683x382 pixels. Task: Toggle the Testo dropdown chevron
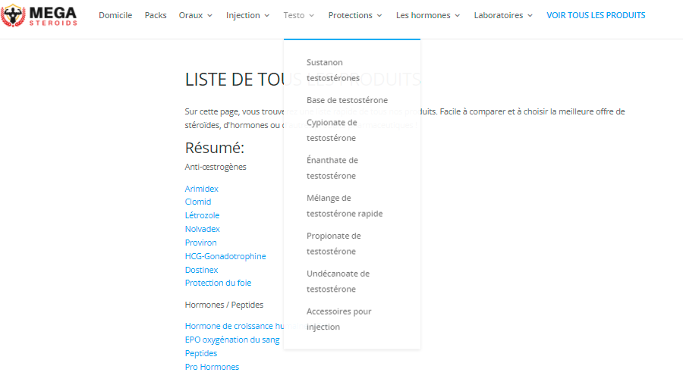coord(311,16)
